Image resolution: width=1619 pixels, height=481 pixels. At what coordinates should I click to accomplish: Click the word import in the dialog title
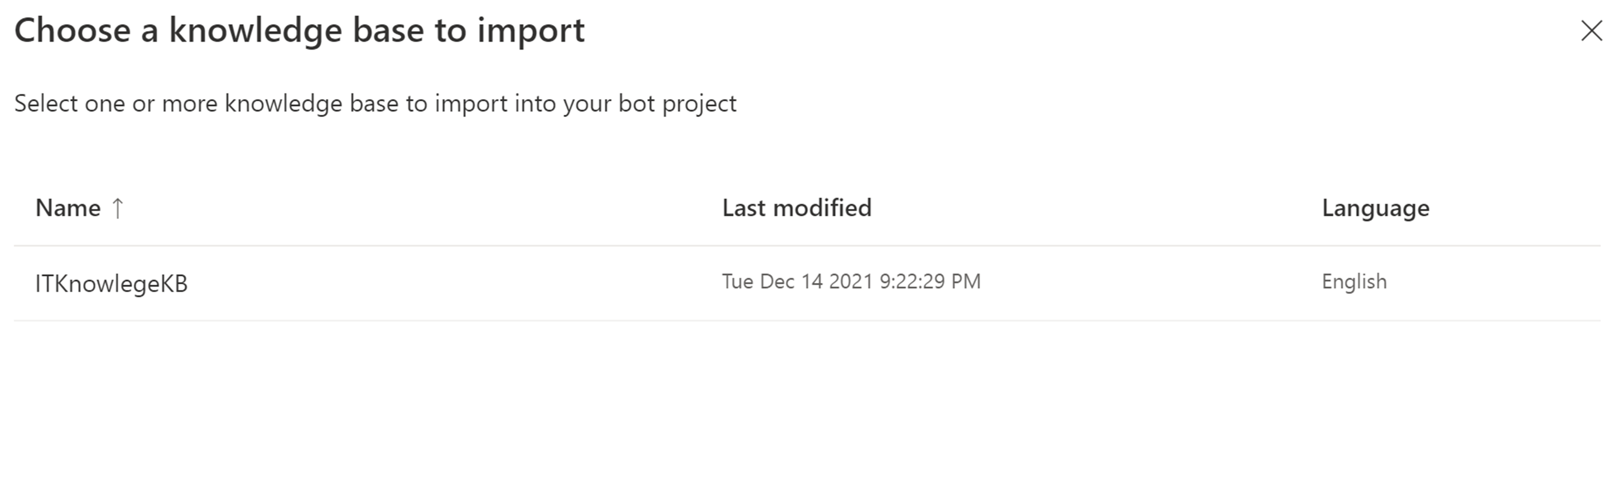[531, 30]
